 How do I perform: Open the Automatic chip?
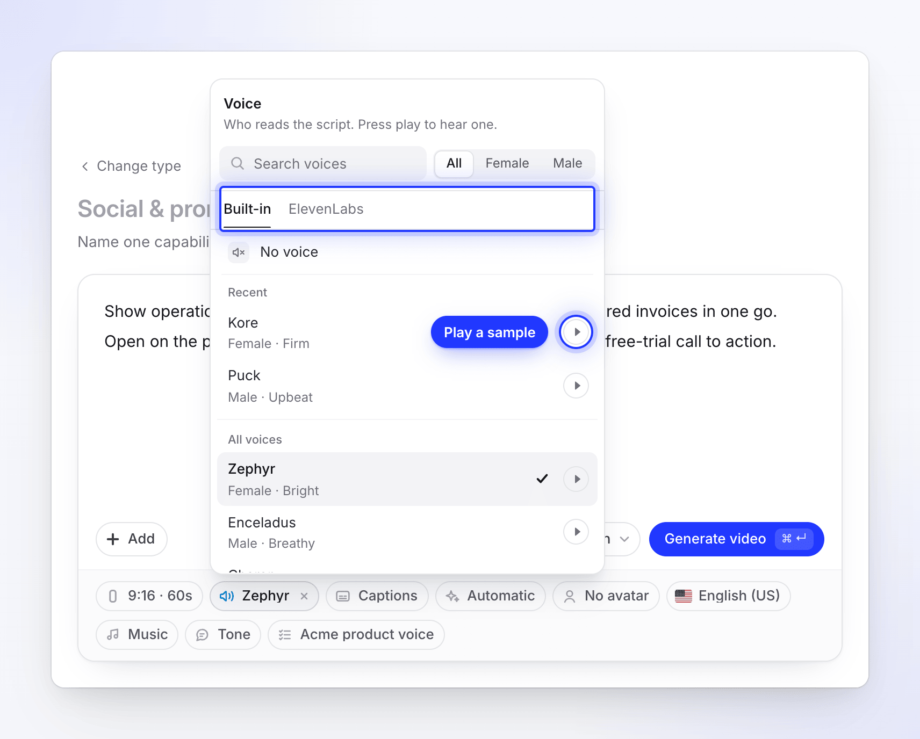(x=491, y=596)
